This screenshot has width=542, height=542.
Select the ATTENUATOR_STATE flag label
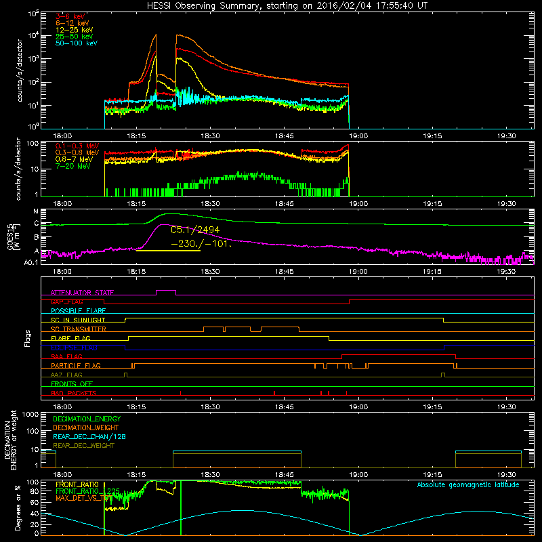point(82,293)
